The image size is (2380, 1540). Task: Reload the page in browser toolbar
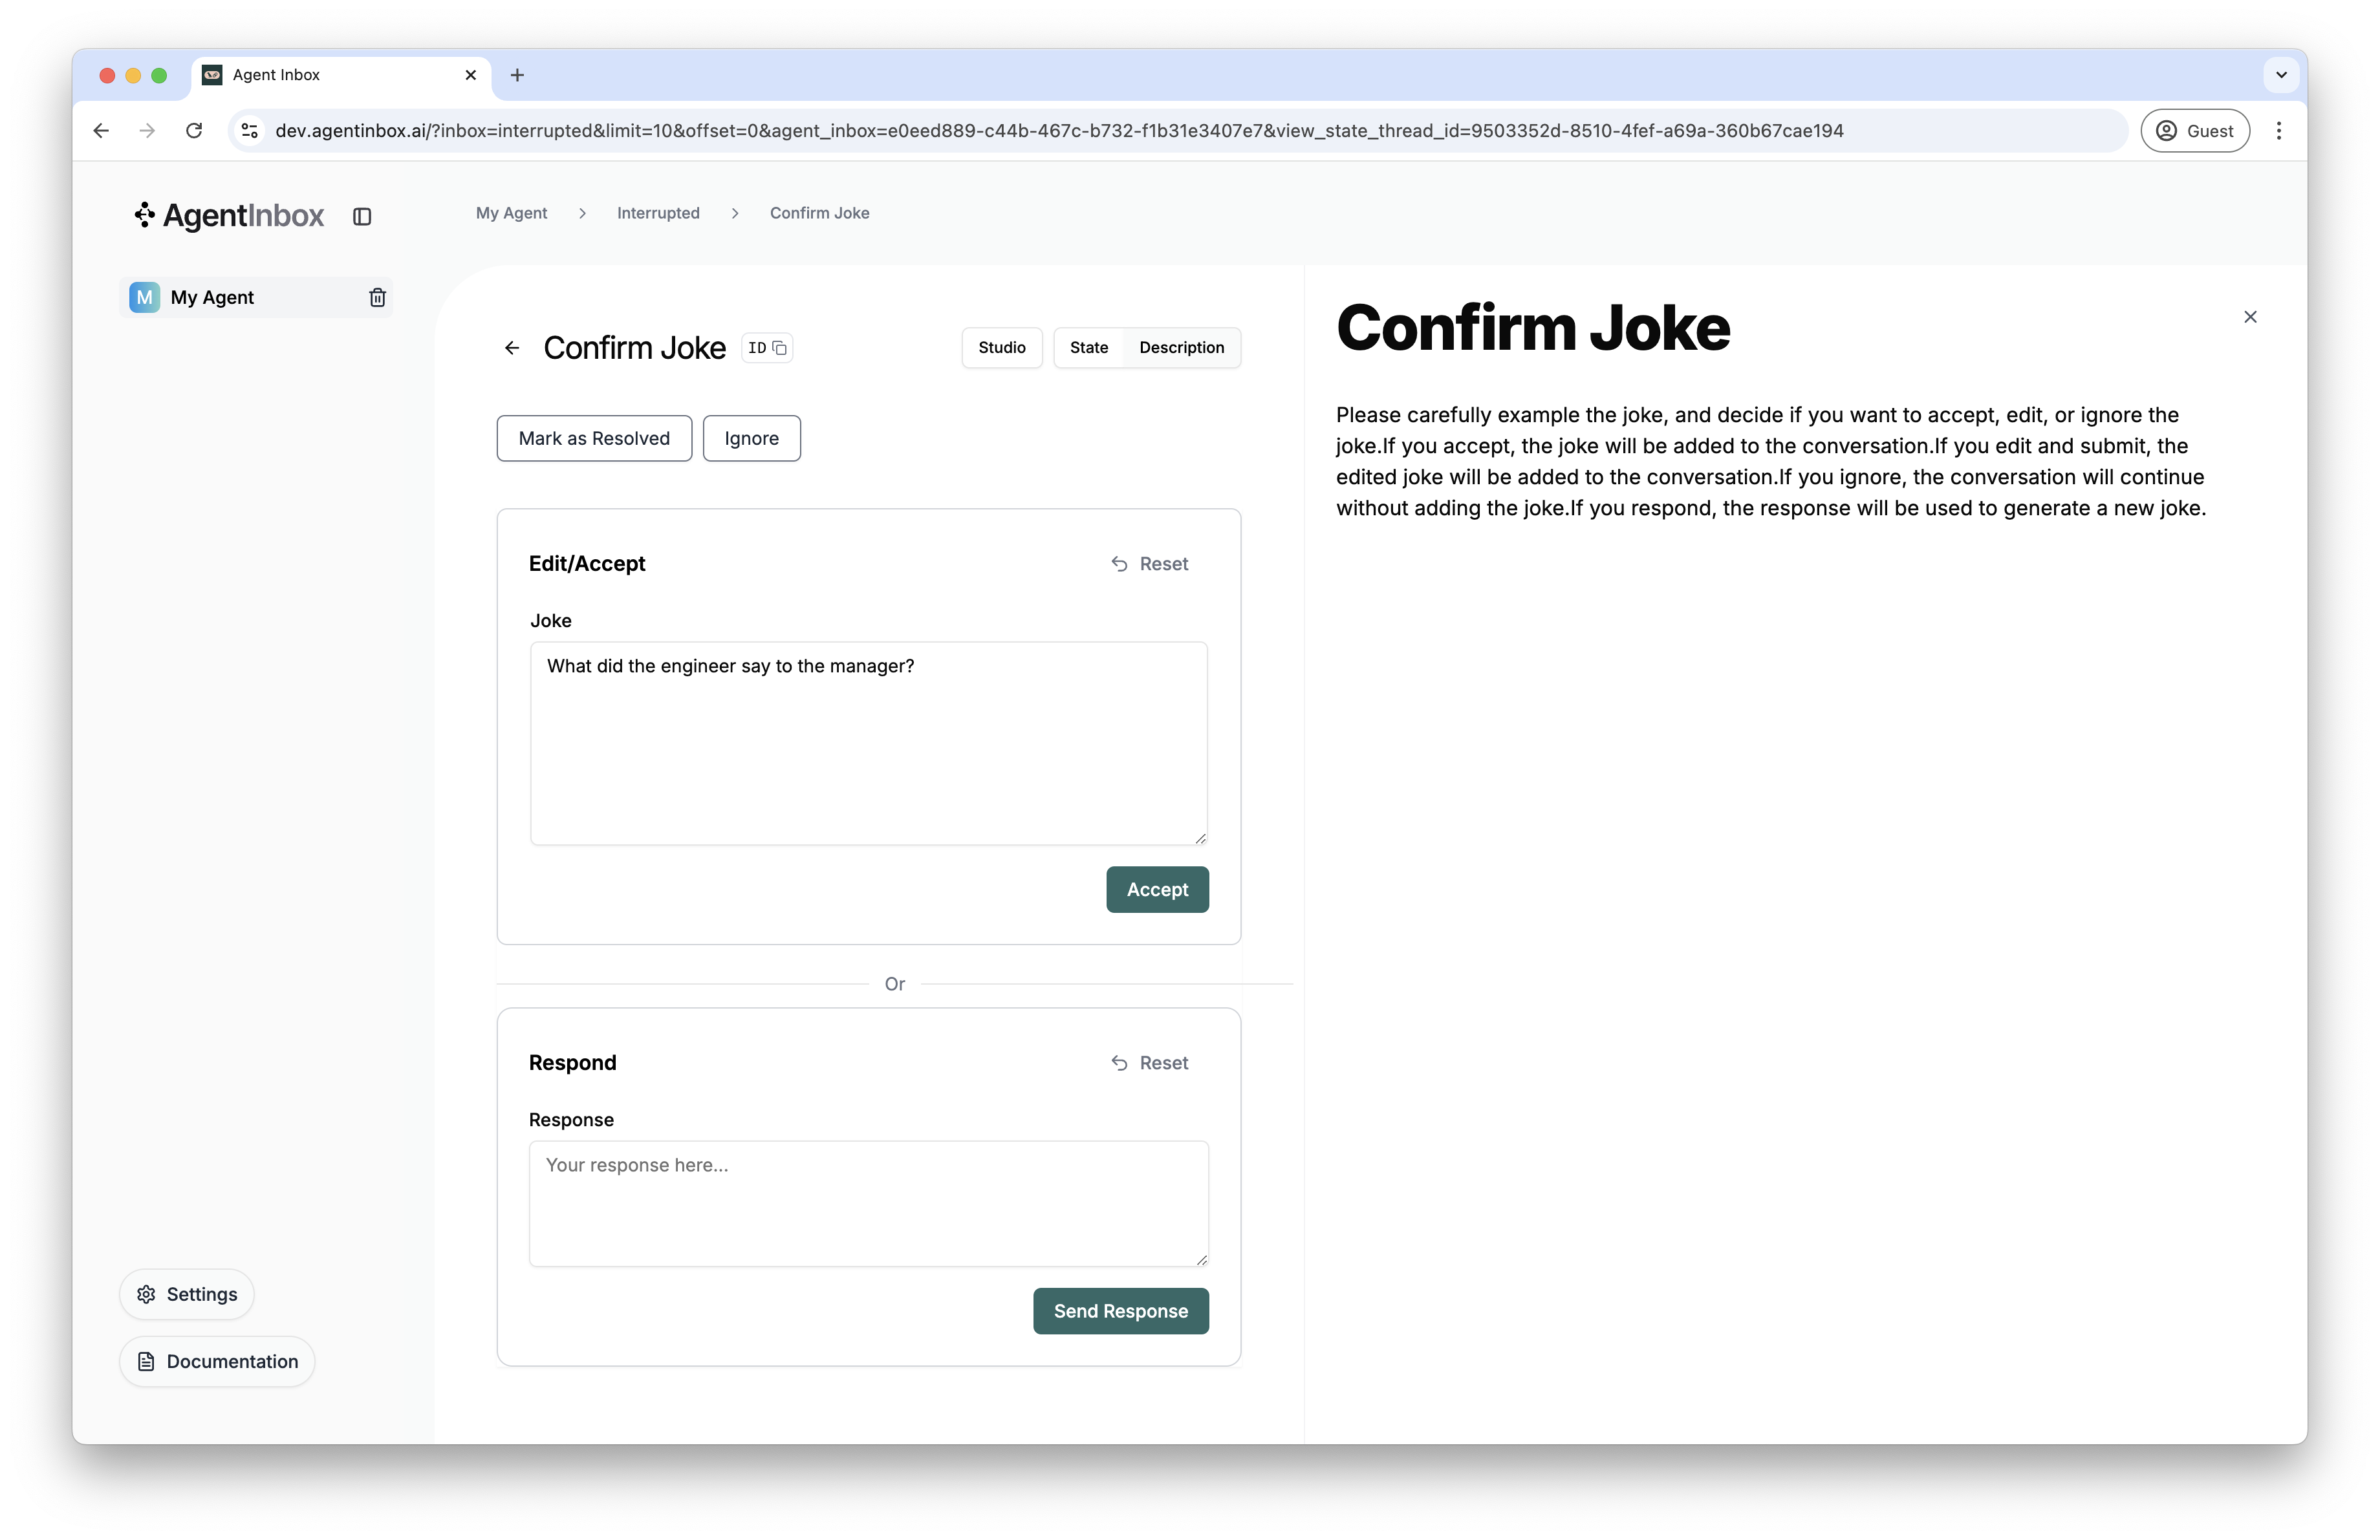click(194, 131)
